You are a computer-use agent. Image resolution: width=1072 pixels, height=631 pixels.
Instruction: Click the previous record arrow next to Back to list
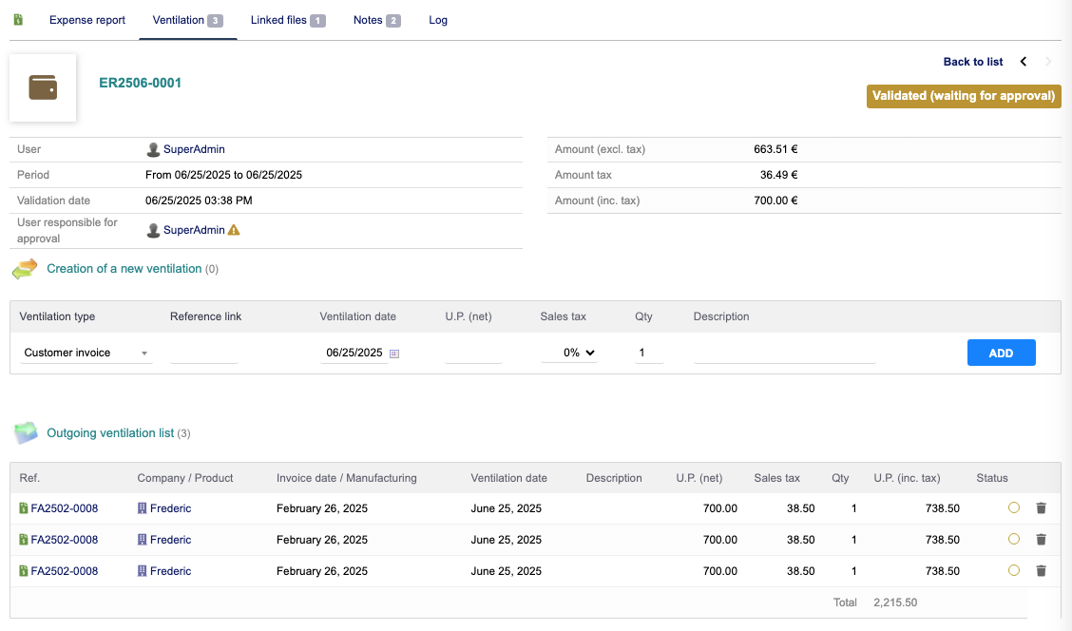(1024, 62)
